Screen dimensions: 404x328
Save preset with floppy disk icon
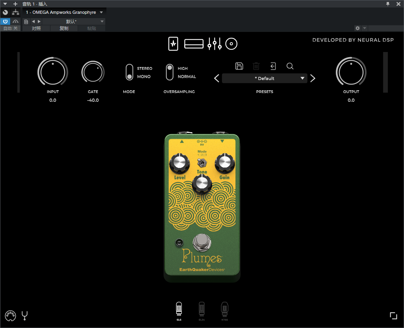[x=239, y=66]
